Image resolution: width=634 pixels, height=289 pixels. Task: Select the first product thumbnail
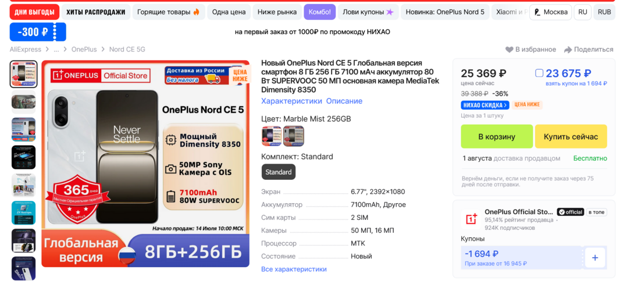coord(23,74)
